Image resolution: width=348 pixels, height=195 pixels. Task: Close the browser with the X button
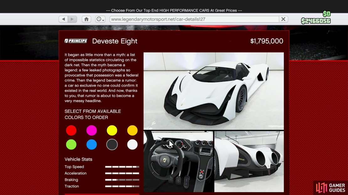tap(283, 19)
